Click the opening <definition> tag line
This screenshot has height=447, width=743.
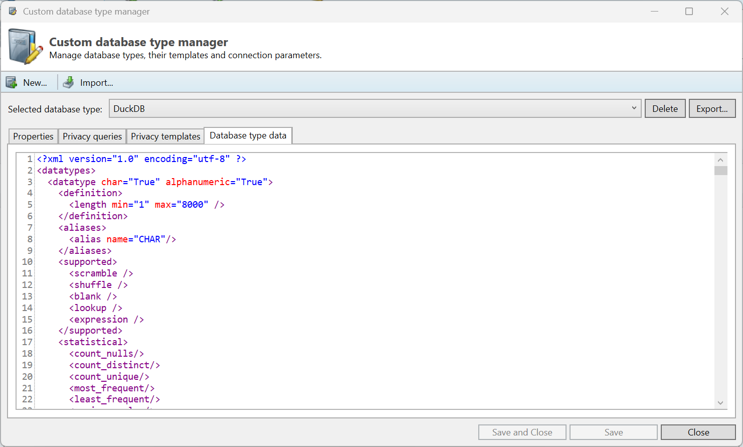pyautogui.click(x=90, y=193)
